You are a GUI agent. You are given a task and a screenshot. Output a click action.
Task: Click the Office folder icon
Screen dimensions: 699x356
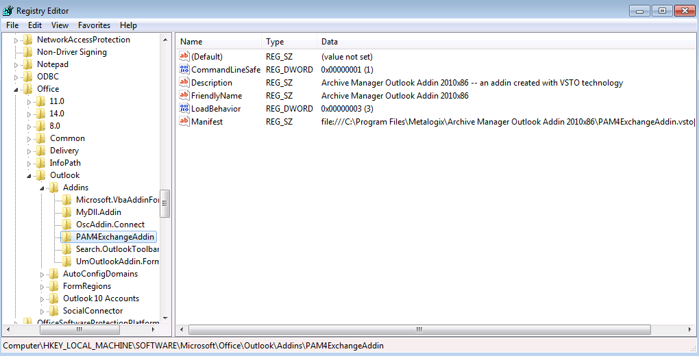(x=28, y=89)
